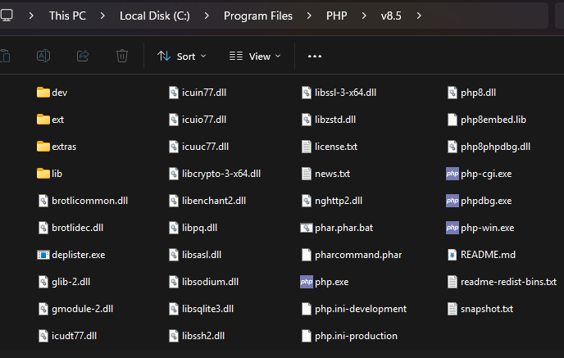
Task: Expand the chevron after Local Disk (C:)
Action: [207, 16]
